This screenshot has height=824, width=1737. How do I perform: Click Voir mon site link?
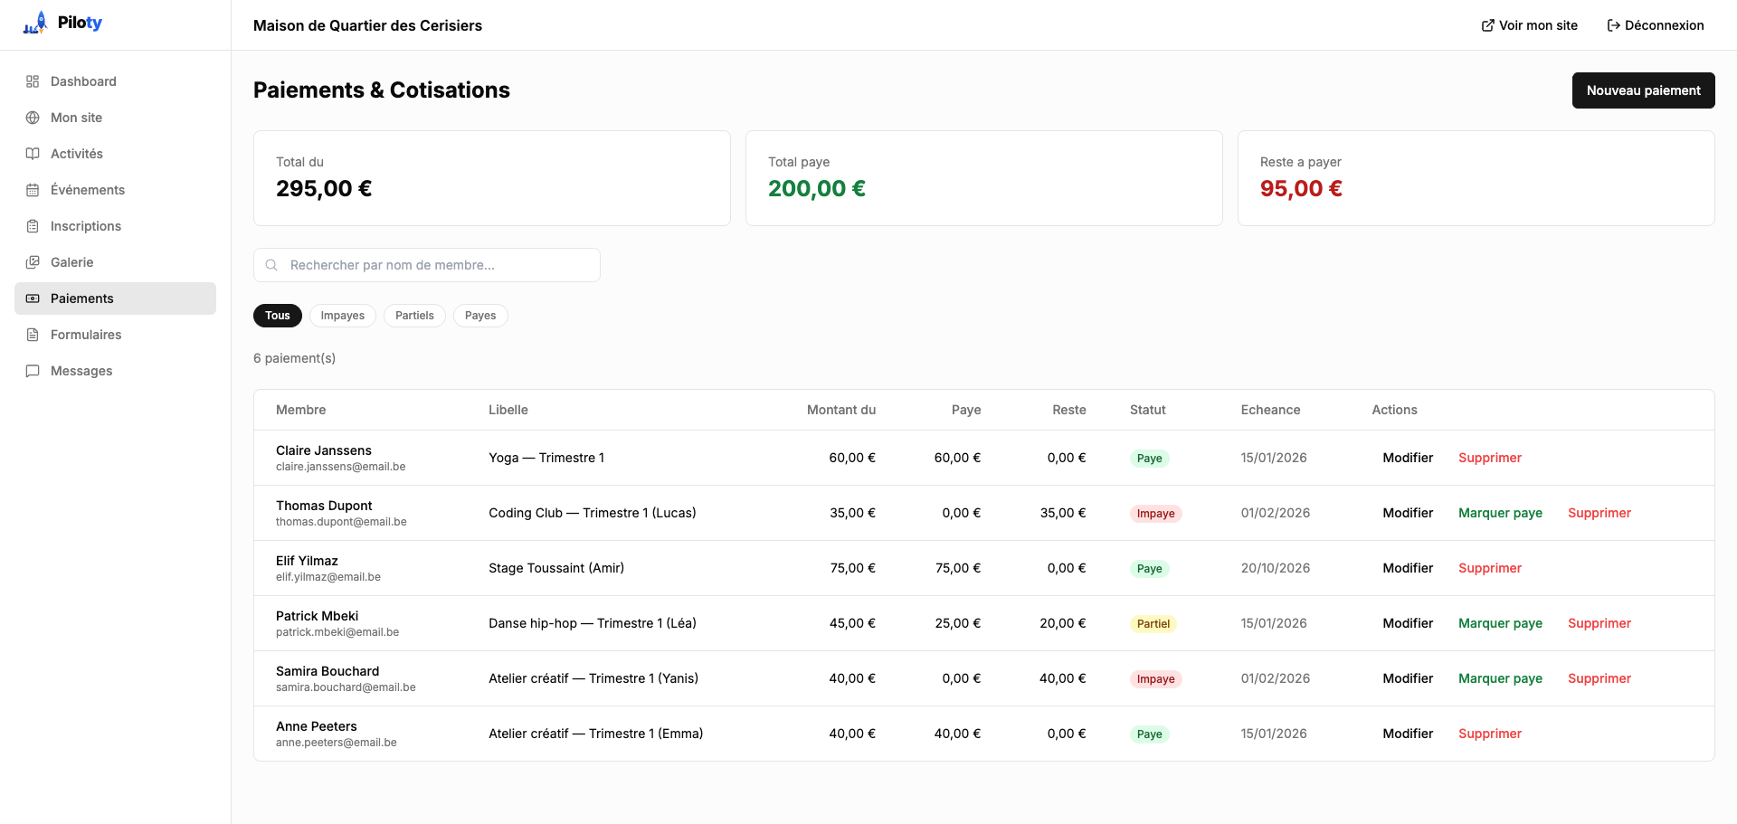[x=1529, y=25]
